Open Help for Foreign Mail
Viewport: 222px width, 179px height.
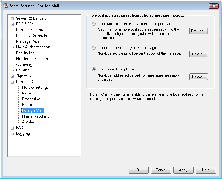(206, 170)
